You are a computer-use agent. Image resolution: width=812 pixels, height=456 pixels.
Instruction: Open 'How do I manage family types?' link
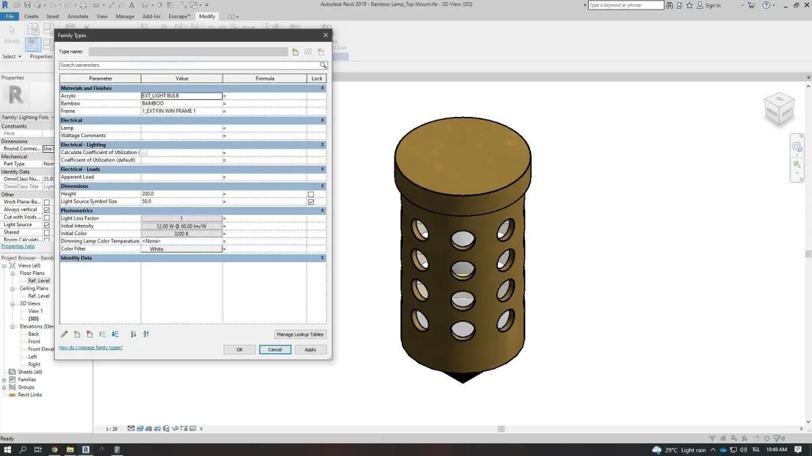(91, 347)
